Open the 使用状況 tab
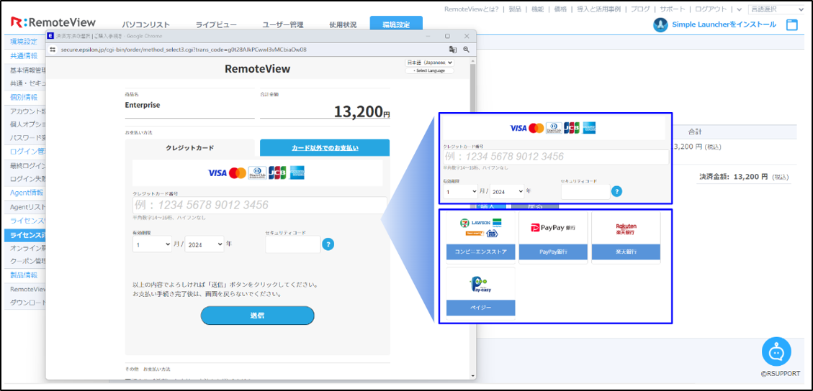The width and height of the screenshot is (813, 391). [343, 24]
